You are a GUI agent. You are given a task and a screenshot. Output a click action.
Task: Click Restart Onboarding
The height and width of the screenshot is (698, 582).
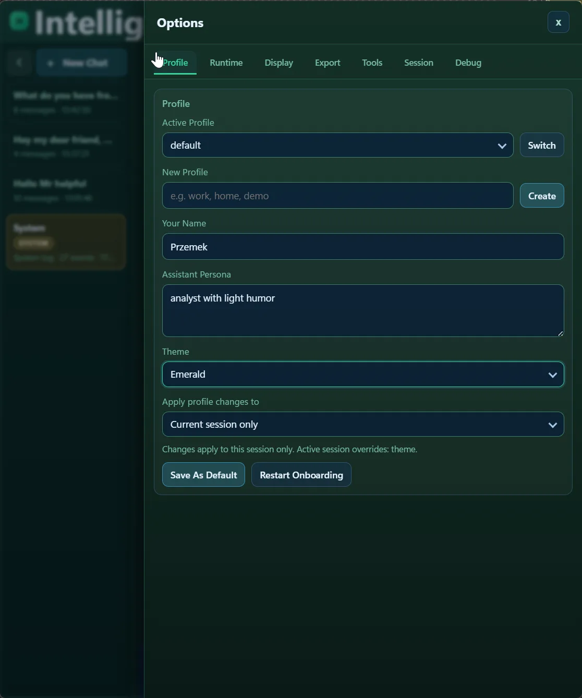[x=301, y=475]
